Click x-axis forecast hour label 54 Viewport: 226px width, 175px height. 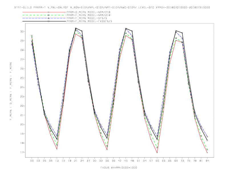(145, 161)
